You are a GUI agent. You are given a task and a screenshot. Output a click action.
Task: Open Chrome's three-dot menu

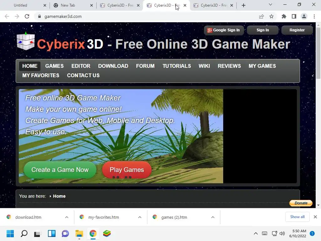click(x=314, y=16)
